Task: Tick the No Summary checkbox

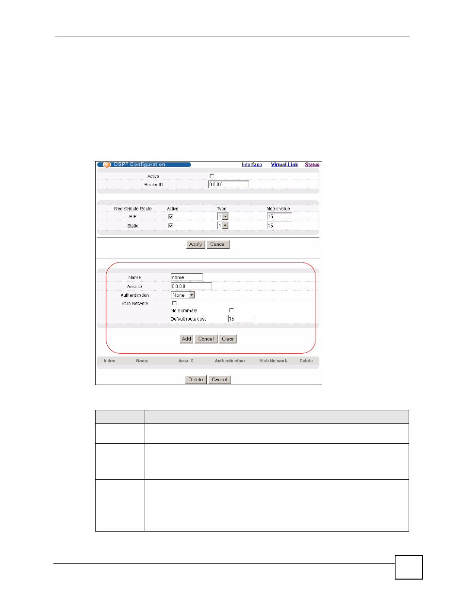Action: click(x=231, y=310)
